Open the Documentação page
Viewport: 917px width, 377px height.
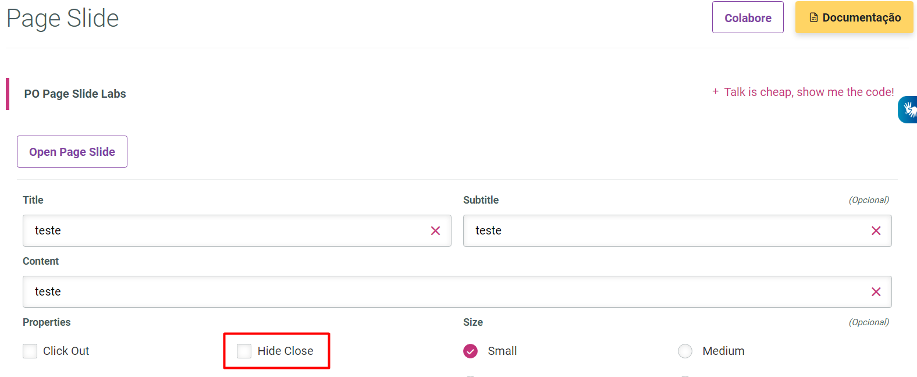854,17
